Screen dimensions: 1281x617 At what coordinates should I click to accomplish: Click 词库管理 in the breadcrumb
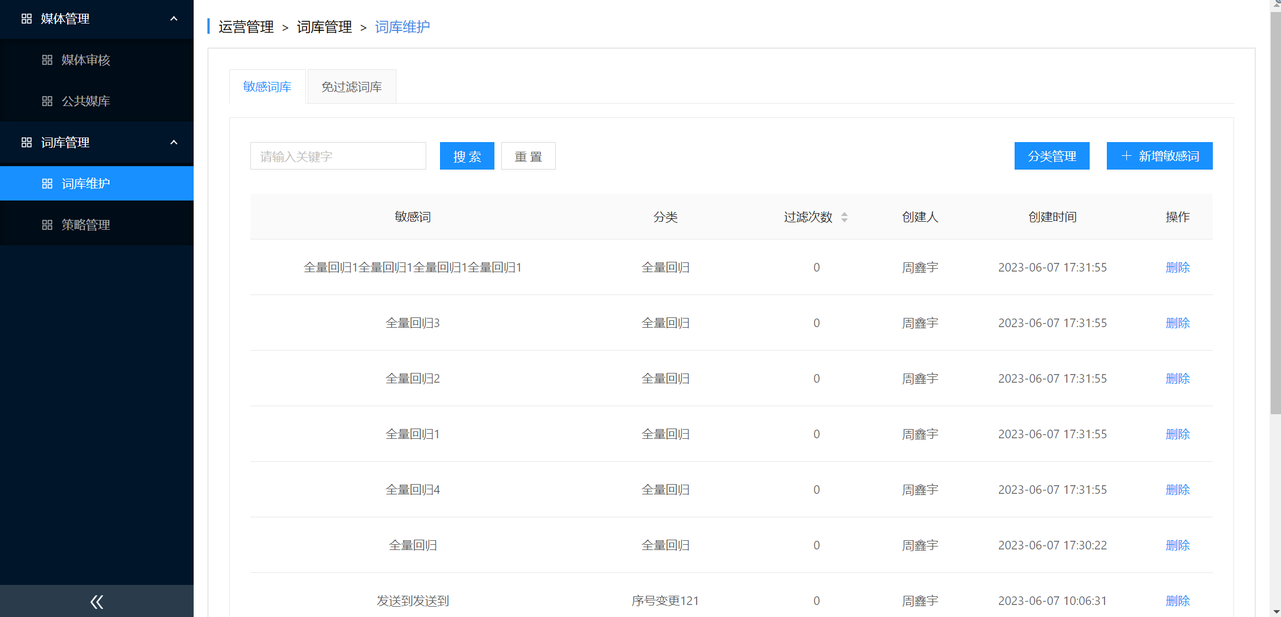click(x=324, y=27)
